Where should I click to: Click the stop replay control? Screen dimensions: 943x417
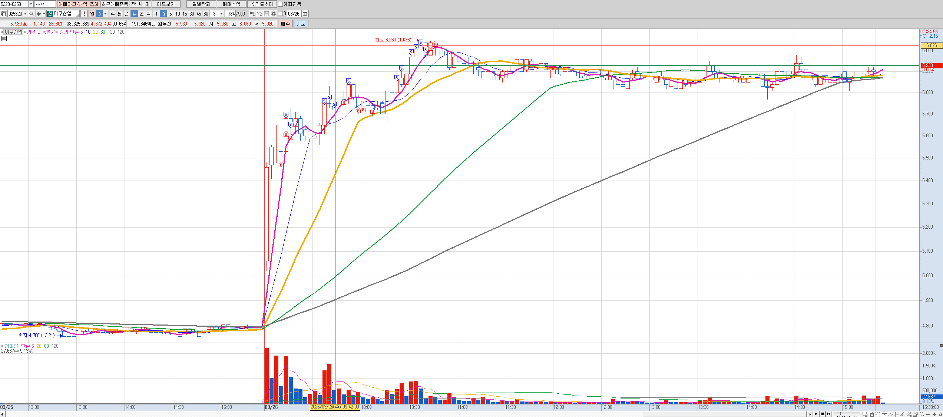pos(823,414)
